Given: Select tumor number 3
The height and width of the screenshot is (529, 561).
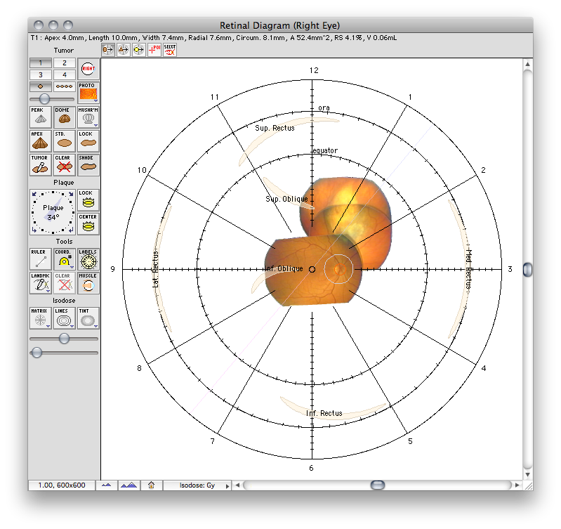Looking at the screenshot, I should pyautogui.click(x=41, y=74).
